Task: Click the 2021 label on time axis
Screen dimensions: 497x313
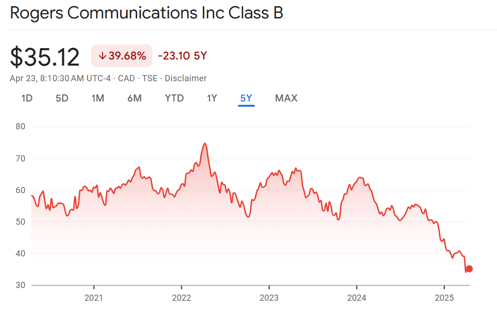Action: coord(94,298)
